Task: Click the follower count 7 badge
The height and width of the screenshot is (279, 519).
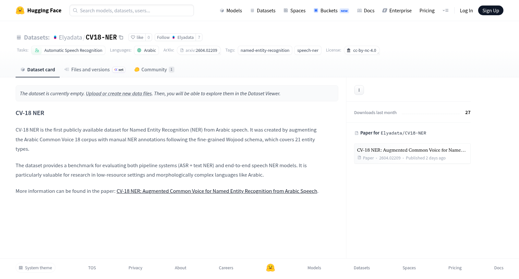Action: point(199,37)
